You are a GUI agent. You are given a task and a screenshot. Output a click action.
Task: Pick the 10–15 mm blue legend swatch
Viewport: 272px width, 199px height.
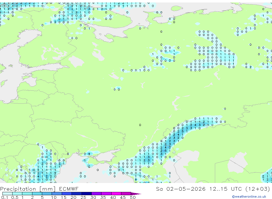[57, 194]
